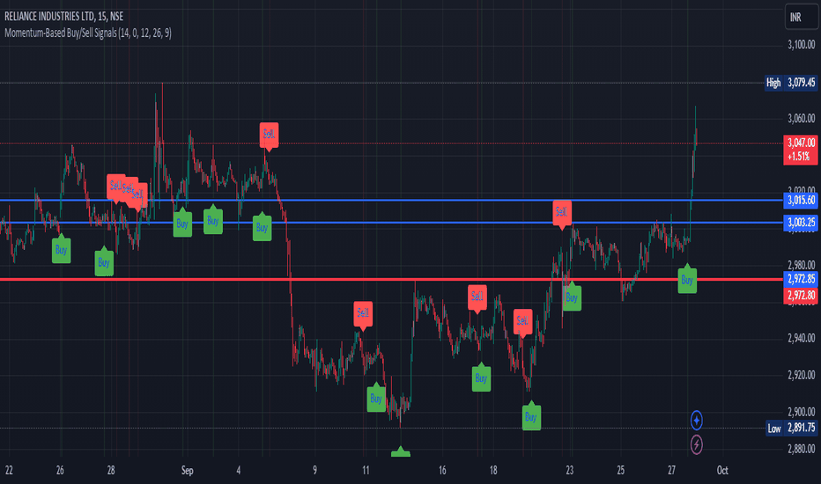Image resolution: width=821 pixels, height=484 pixels.
Task: Click the Buy marker on the red 2,972.80 line
Action: click(x=687, y=280)
